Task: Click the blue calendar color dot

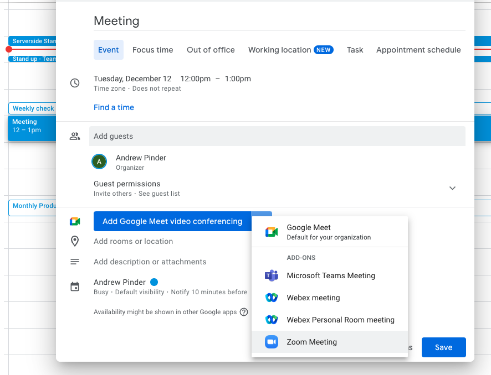Action: point(154,282)
